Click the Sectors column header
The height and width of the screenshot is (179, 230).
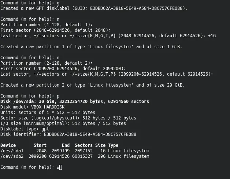(84, 145)
